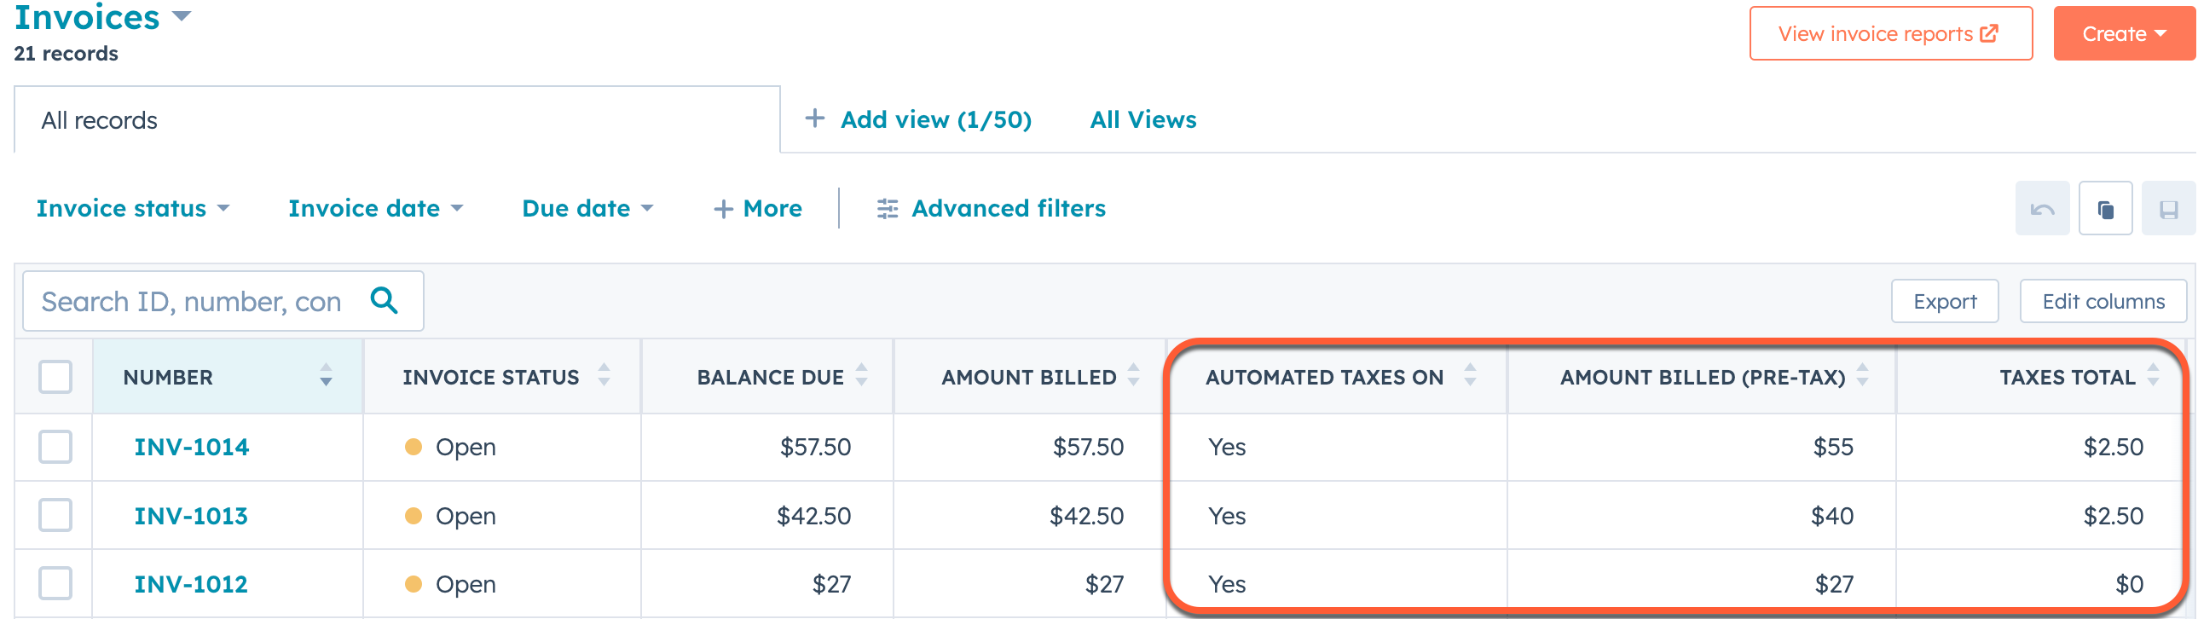Click the search magnifying glass icon
2198x619 pixels.
[384, 300]
